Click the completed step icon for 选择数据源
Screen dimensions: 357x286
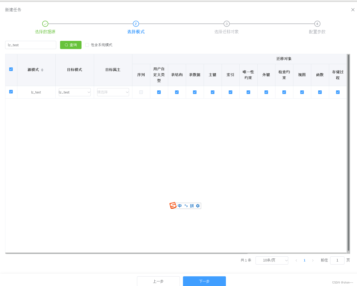(x=45, y=24)
